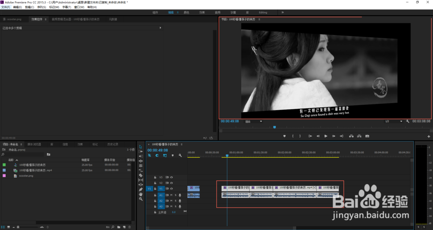
Task: Open the 剪辑(C) menu
Action: pos(29,7)
